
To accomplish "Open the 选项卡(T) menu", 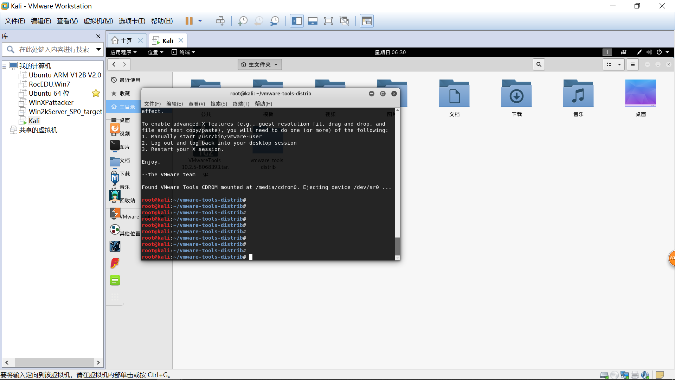I will [x=132, y=21].
